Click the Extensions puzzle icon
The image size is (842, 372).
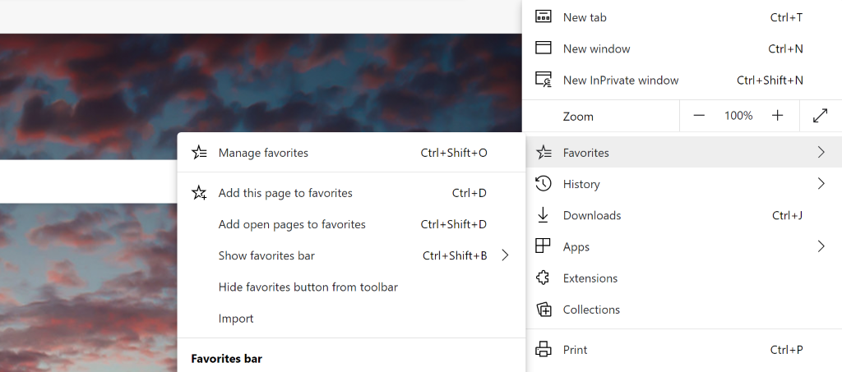543,278
